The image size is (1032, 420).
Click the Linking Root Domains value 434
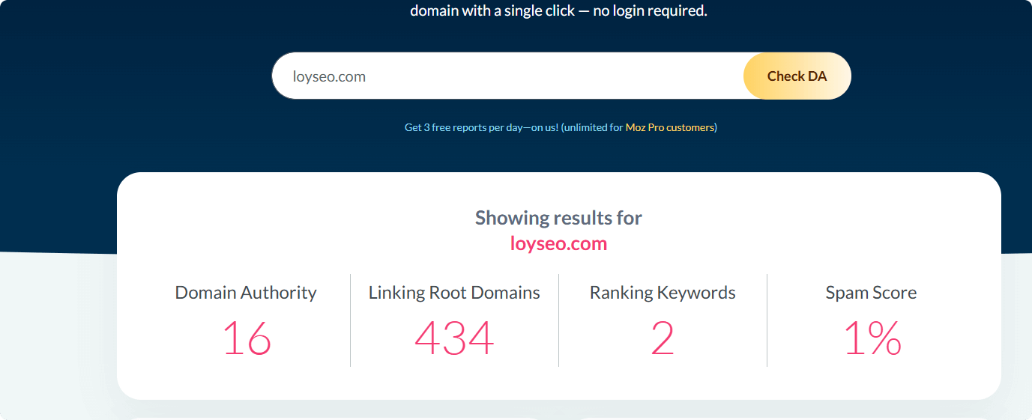(x=454, y=338)
